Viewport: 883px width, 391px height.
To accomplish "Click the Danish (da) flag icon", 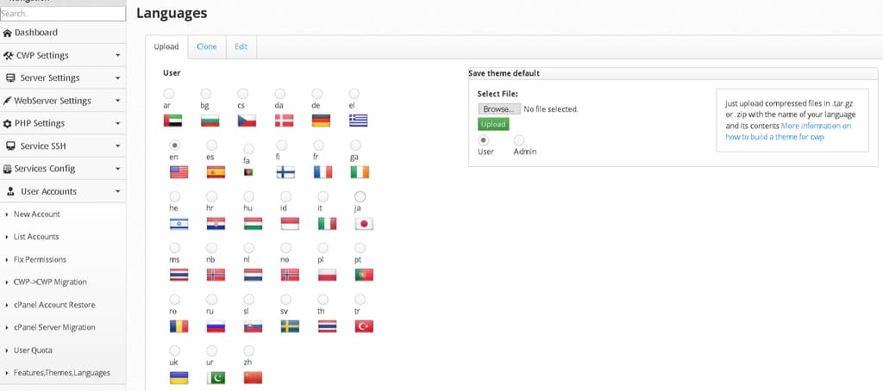I will (x=284, y=121).
